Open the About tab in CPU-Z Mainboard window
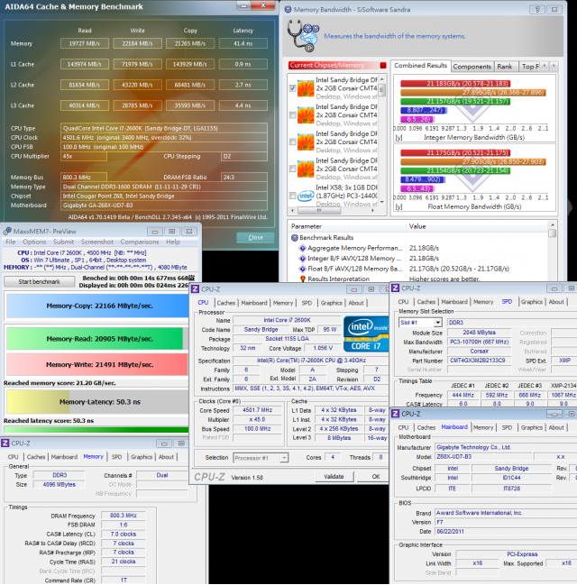 [x=556, y=427]
